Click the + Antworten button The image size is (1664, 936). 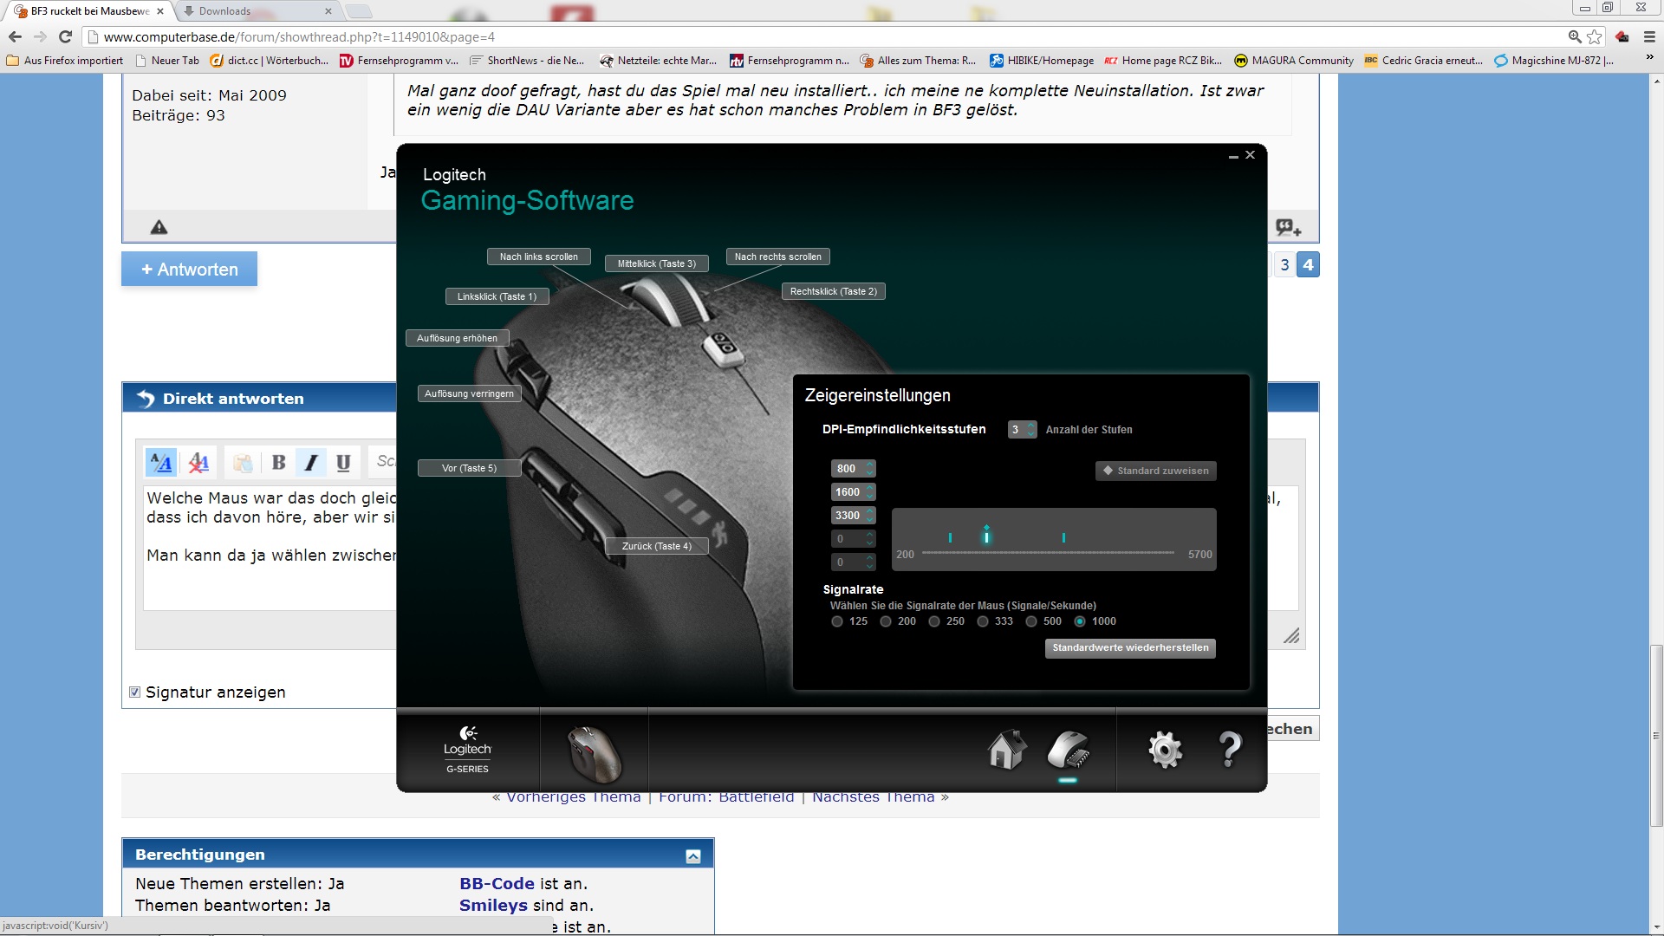189,270
